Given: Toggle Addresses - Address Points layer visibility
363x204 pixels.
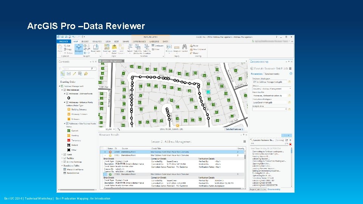Looking at the screenshot, I should point(67,94).
